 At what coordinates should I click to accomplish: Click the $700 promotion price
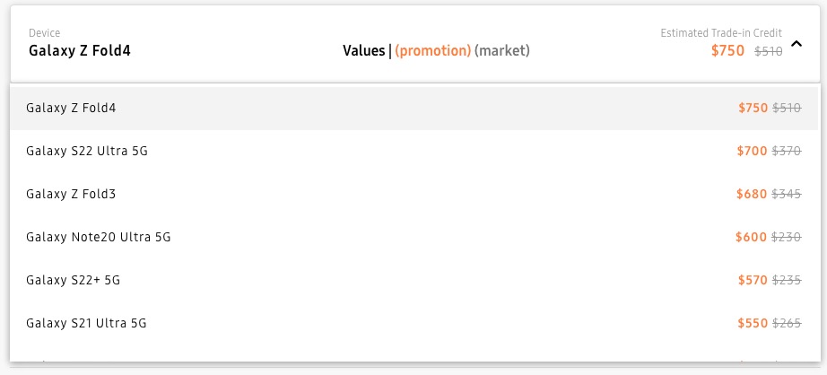pos(752,152)
